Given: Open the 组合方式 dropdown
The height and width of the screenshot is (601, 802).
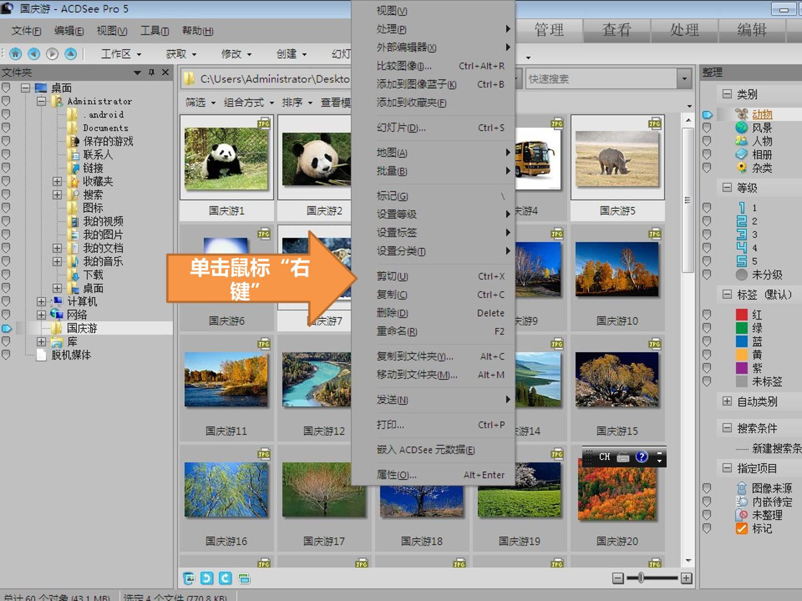Looking at the screenshot, I should [249, 102].
